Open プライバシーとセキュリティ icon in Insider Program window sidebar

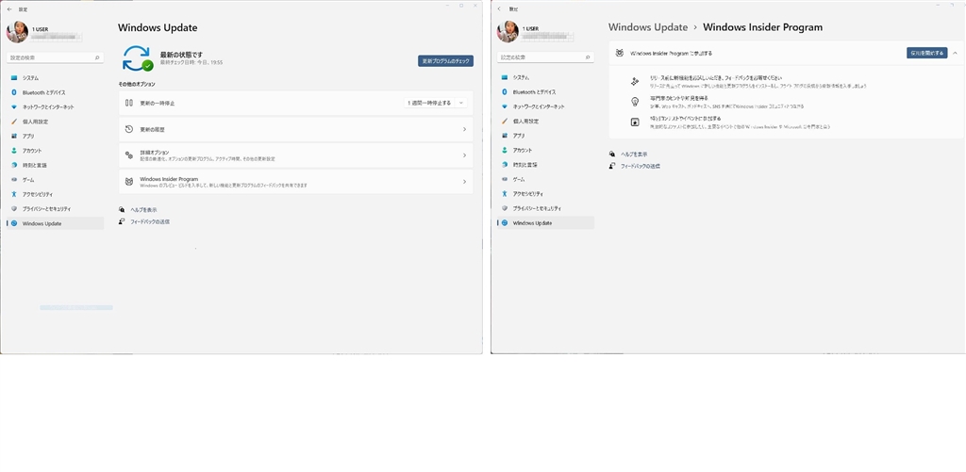click(505, 208)
